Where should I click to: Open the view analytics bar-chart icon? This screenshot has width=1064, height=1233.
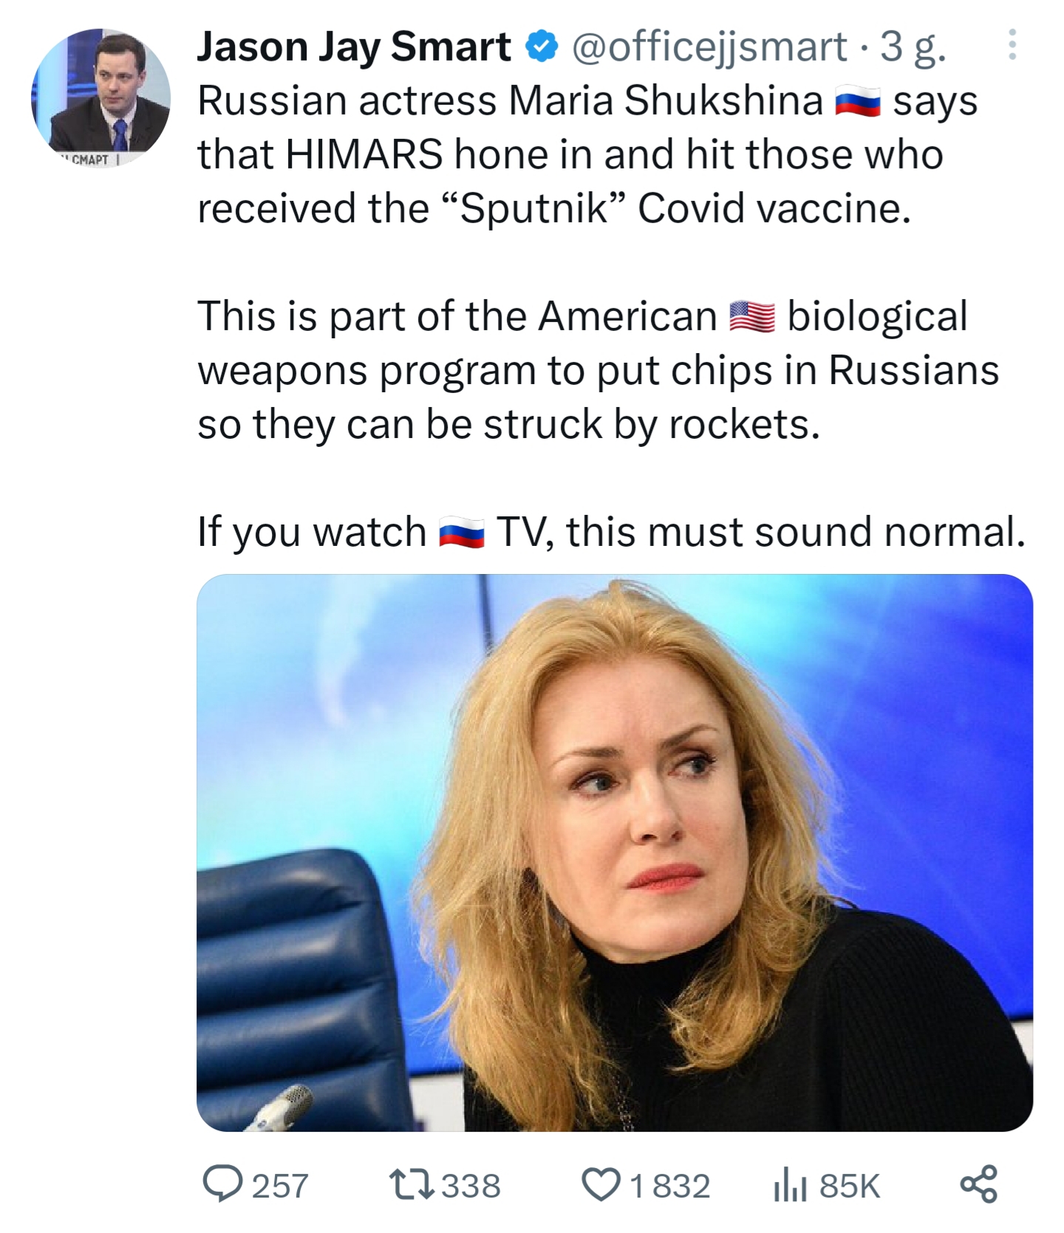[x=790, y=1186]
